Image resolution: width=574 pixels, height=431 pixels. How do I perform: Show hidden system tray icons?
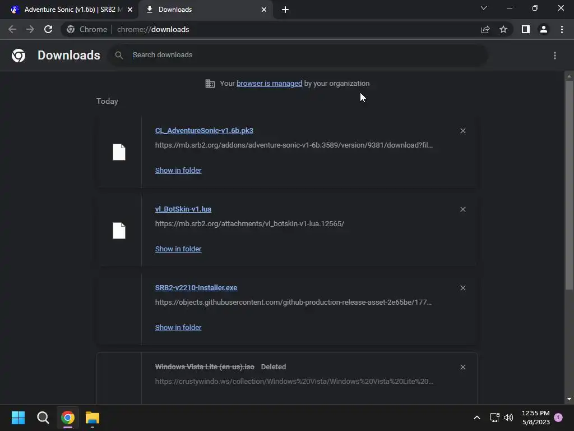coord(476,418)
